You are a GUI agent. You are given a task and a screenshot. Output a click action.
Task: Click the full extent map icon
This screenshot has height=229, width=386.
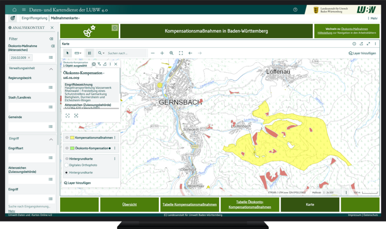click(181, 53)
